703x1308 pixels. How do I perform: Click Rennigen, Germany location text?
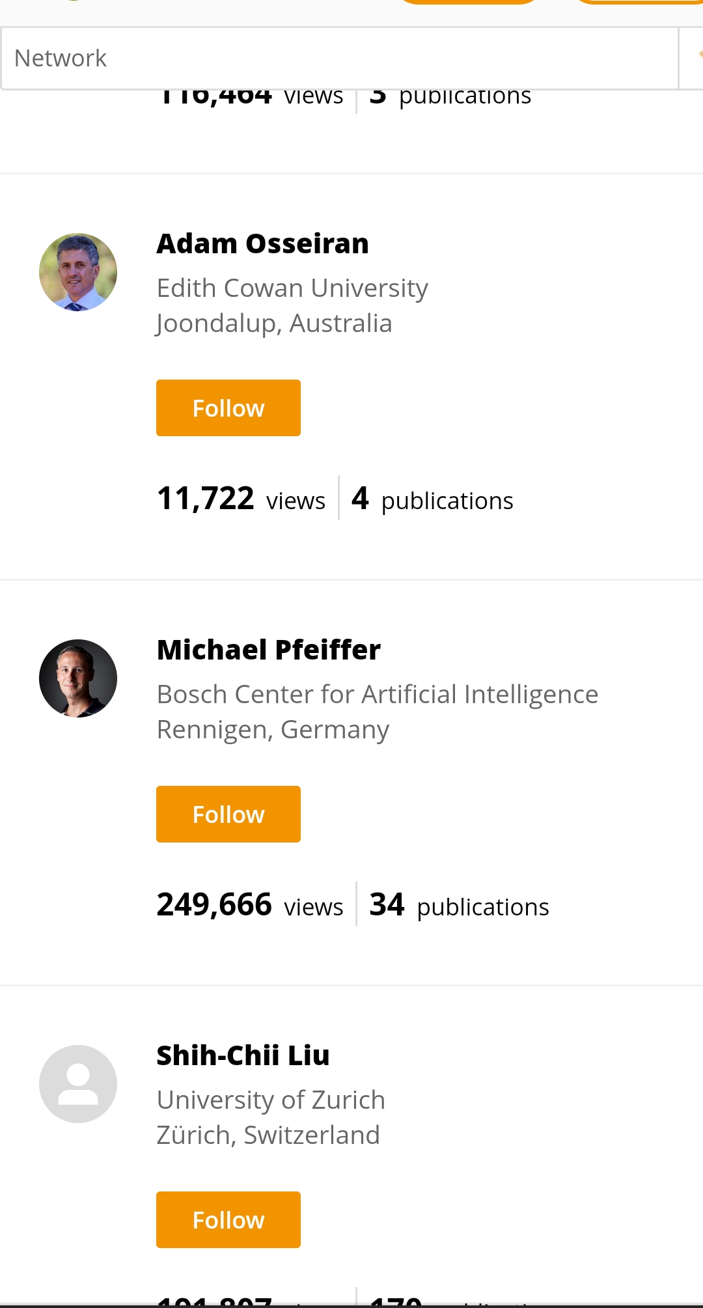click(273, 730)
